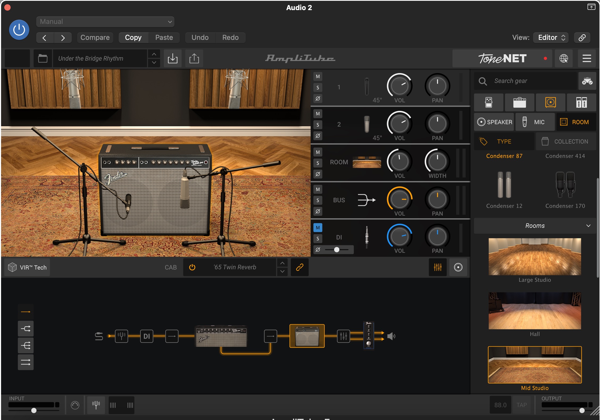Switch to the MIC tab
This screenshot has height=420, width=600.
click(x=535, y=122)
